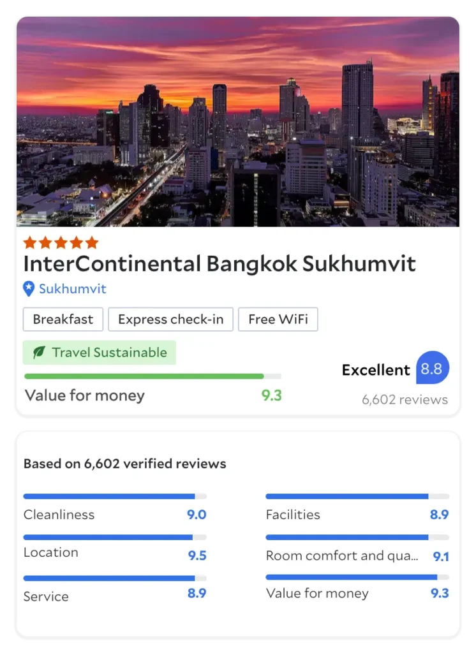Click the Service rating bar
476x653 pixels.
click(115, 578)
